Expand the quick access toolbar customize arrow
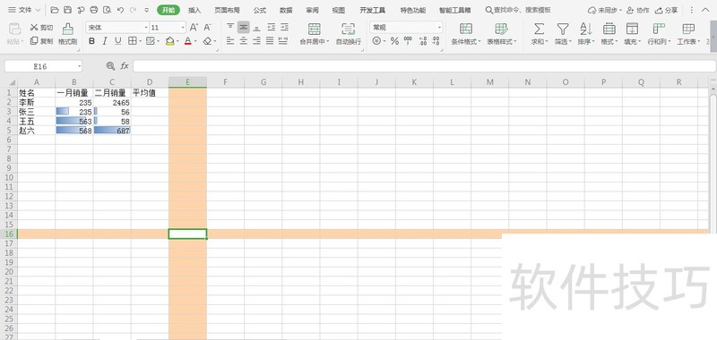This screenshot has height=340, width=717. coord(146,10)
